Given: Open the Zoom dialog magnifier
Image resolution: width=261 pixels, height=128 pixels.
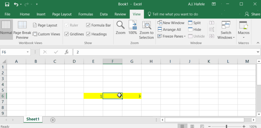Looking at the screenshot, I should point(120,28).
